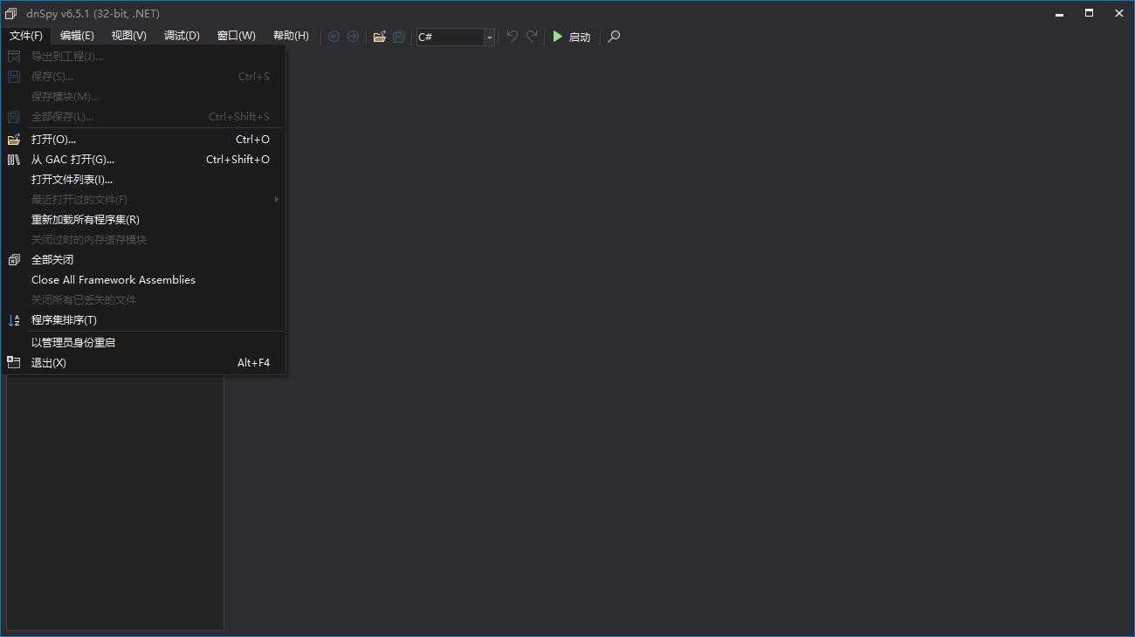Expand 最近打开过的文件(F) submenu arrow
Screen dimensions: 1135x637
click(x=277, y=200)
